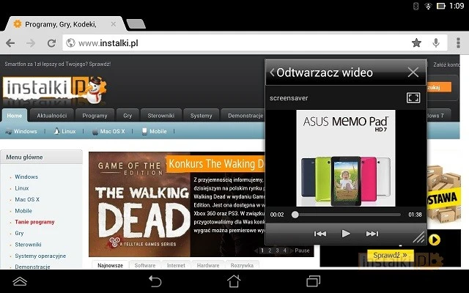The height and width of the screenshot is (293, 469).
Task: Open a new browser tab
Action: point(136,24)
